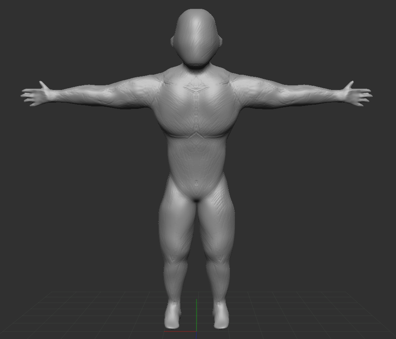This screenshot has width=396, height=339.
Task: Click the model's ear on the viewport's left
Action: pyautogui.click(x=172, y=41)
